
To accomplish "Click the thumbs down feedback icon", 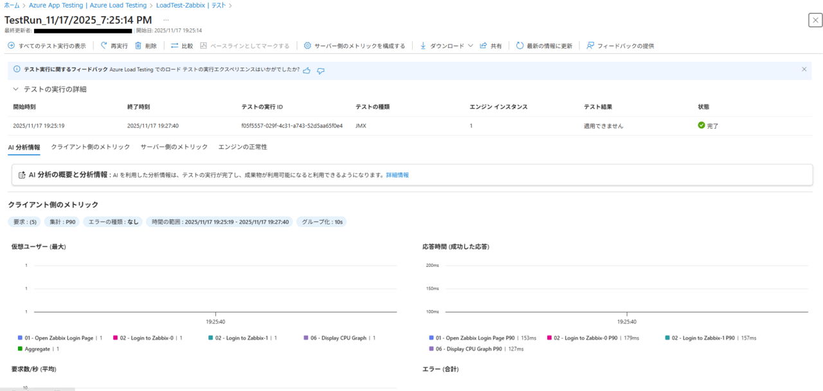I will (321, 70).
